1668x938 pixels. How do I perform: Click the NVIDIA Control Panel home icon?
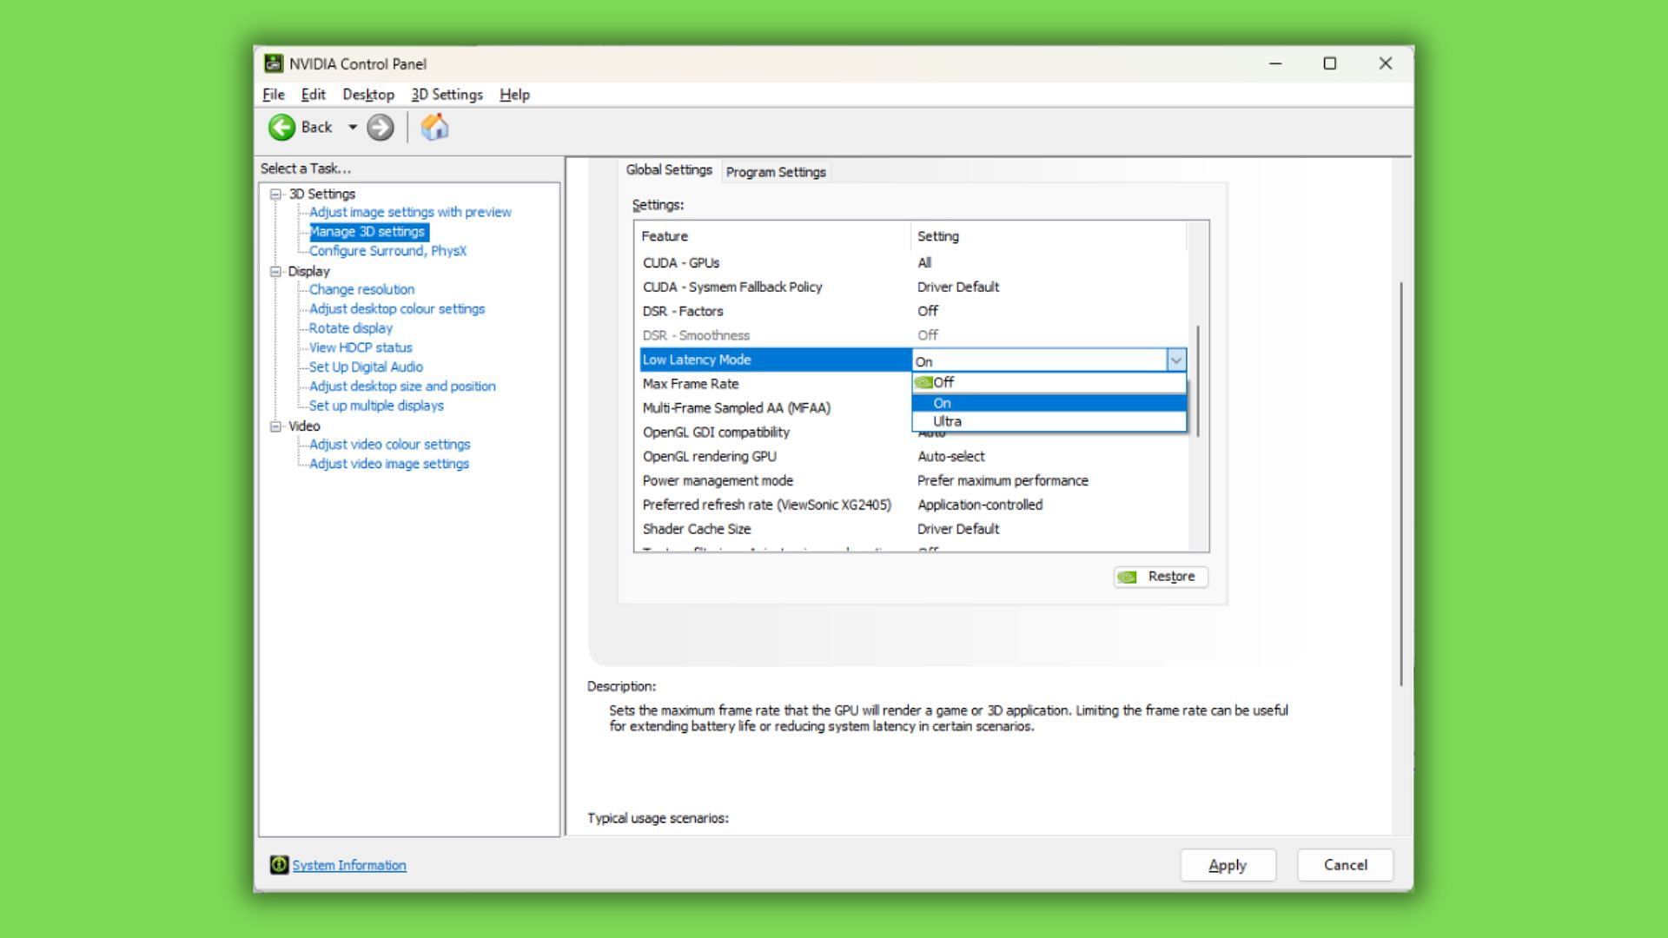(x=434, y=127)
